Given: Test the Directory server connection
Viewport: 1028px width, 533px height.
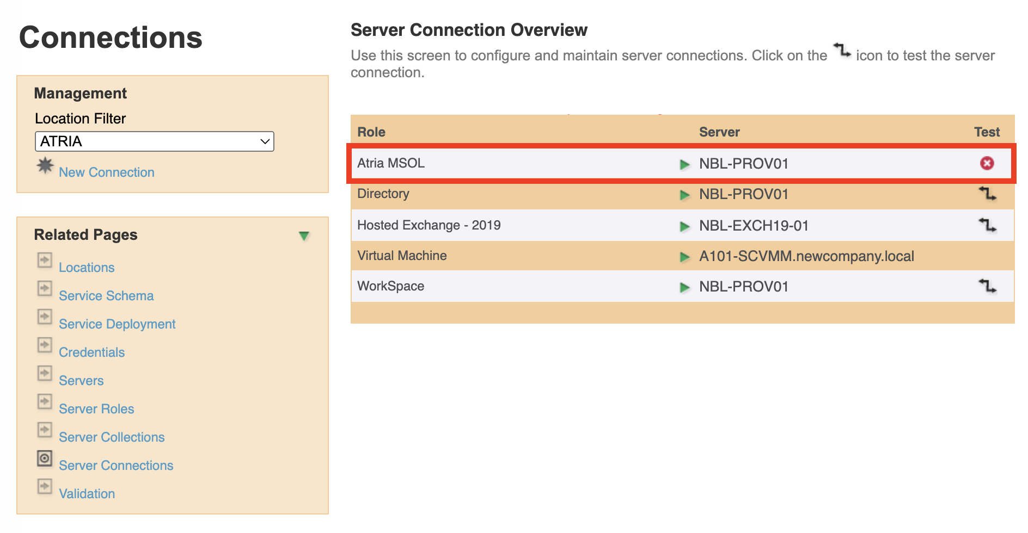Looking at the screenshot, I should click(x=987, y=194).
